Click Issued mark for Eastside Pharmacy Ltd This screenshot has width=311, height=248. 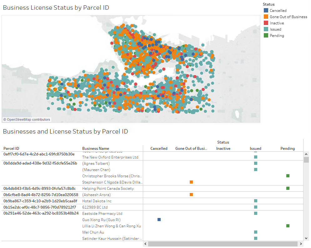pos(256,213)
